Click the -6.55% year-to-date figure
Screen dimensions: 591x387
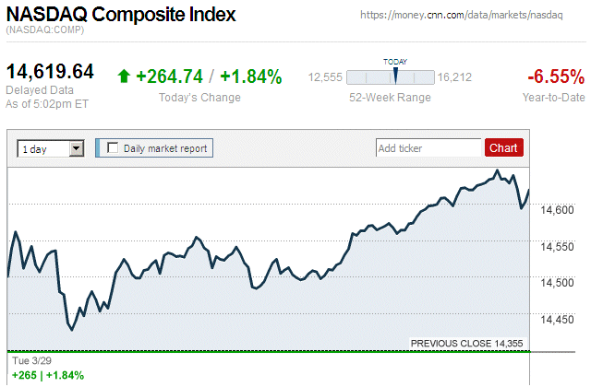point(554,76)
